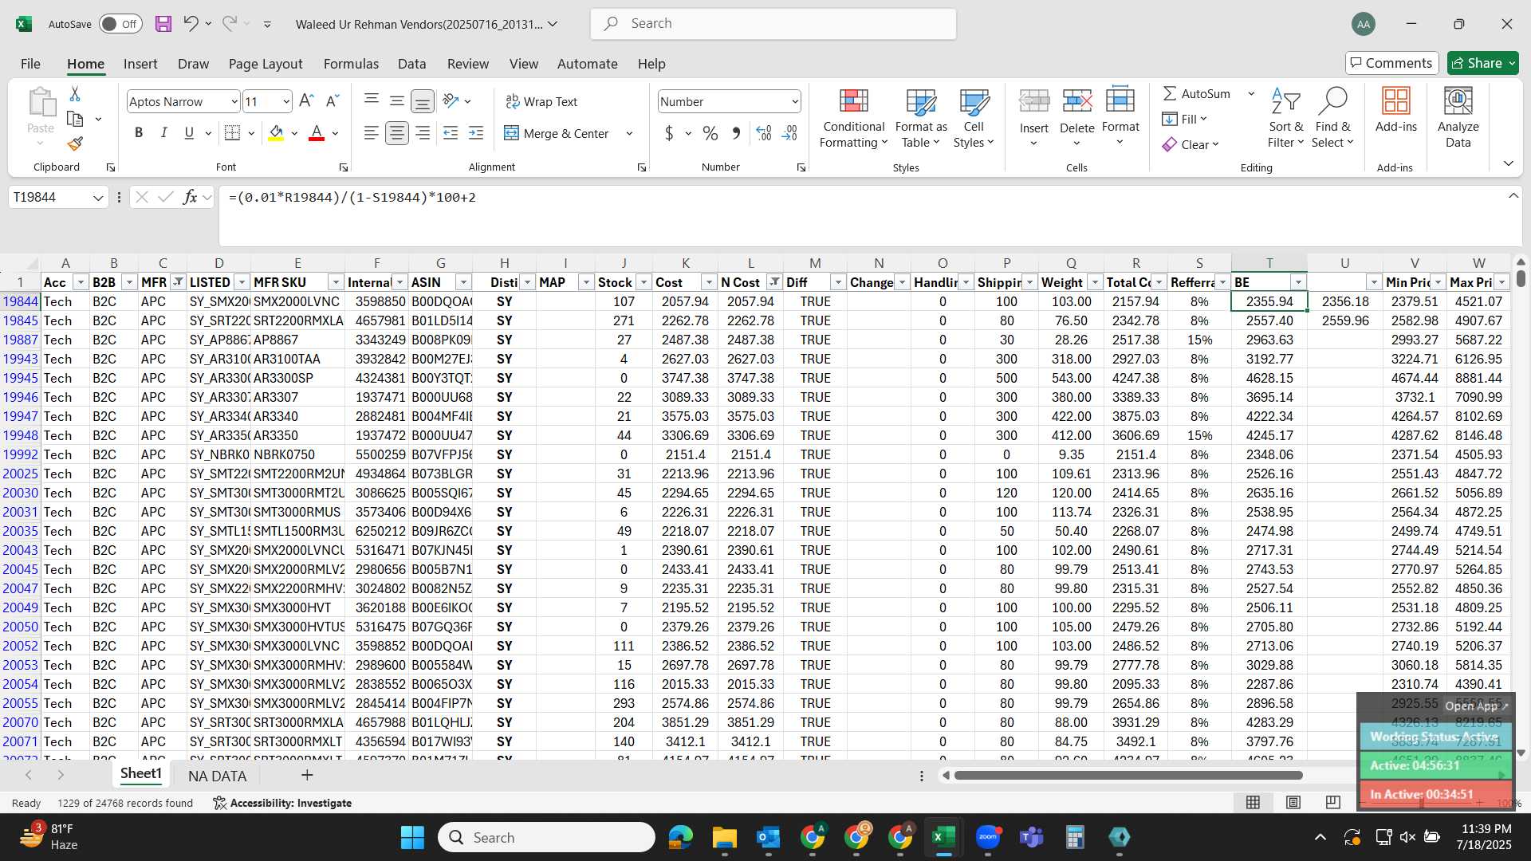The height and width of the screenshot is (861, 1531).
Task: Open the File menu
Action: 30,64
